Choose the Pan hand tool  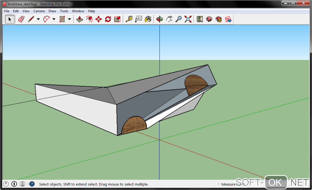(x=169, y=19)
